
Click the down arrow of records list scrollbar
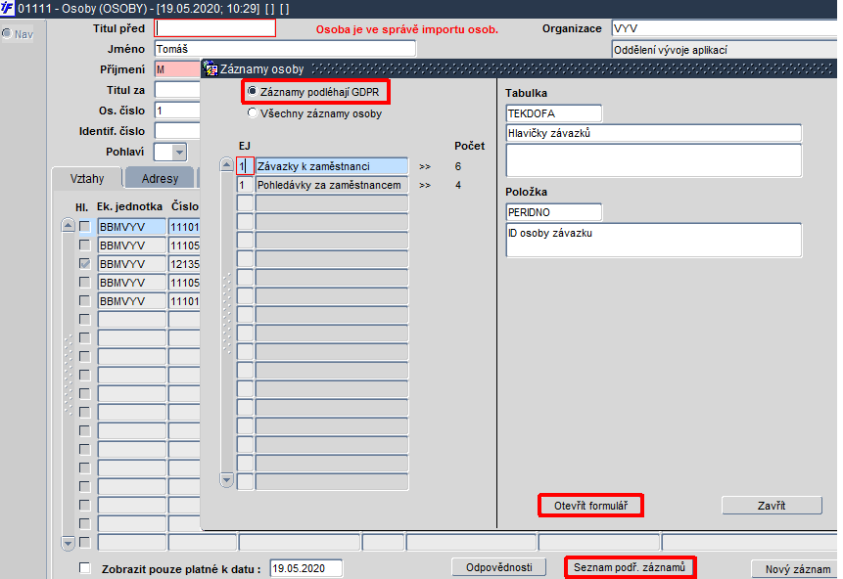point(227,480)
